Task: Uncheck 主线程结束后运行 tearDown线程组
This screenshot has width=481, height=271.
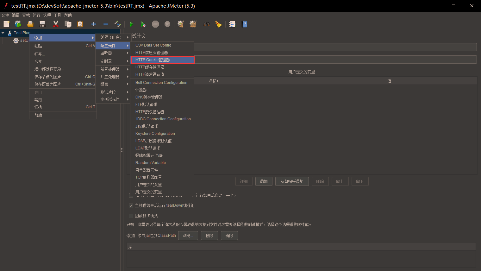Action: click(131, 205)
